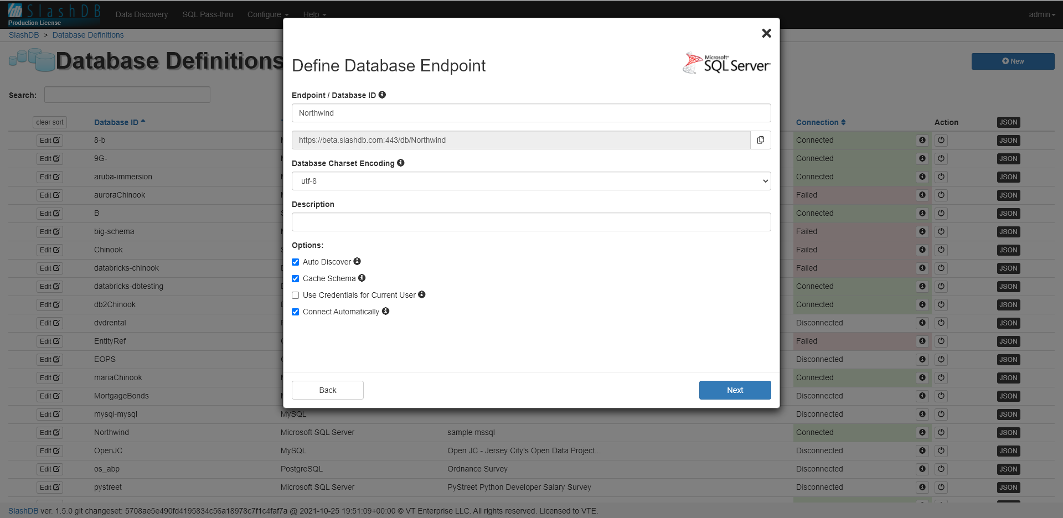Click the Search input field
1063x518 pixels.
(127, 95)
